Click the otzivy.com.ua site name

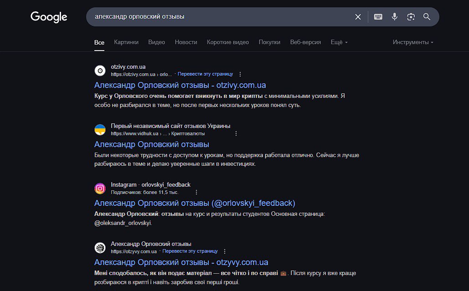point(129,67)
